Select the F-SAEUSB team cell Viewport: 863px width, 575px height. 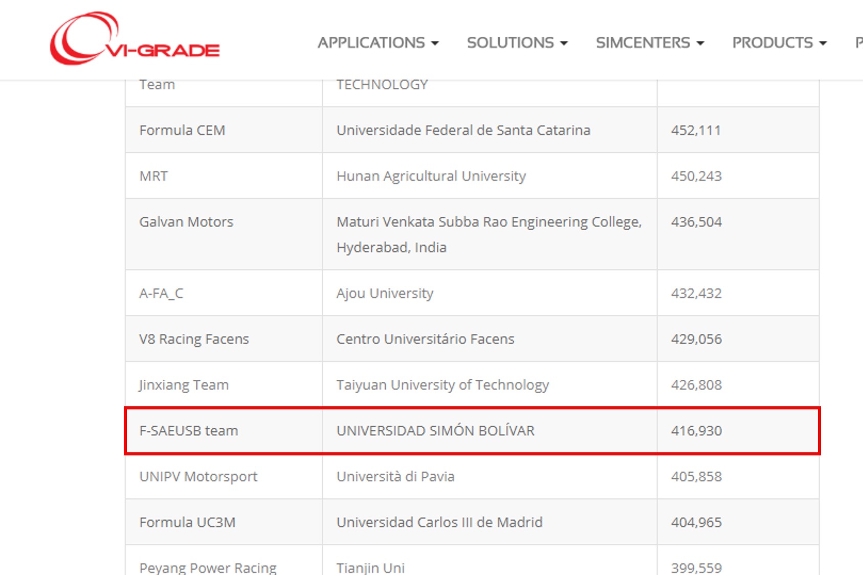224,430
